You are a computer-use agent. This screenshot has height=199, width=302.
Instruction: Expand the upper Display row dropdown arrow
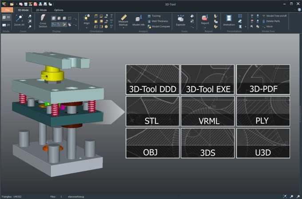point(75,19)
